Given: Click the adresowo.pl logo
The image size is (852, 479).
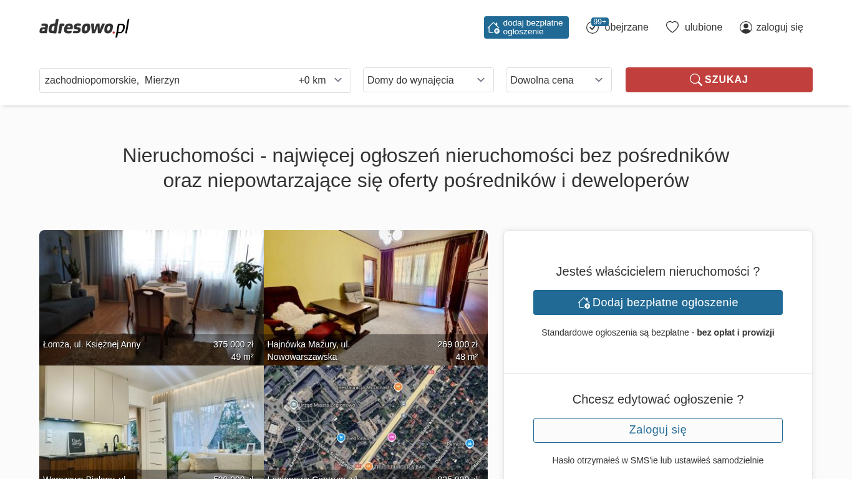Looking at the screenshot, I should 84,27.
